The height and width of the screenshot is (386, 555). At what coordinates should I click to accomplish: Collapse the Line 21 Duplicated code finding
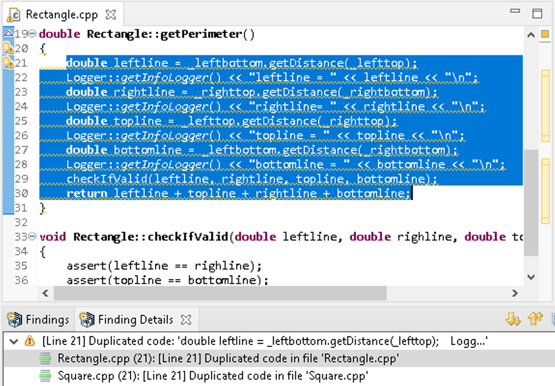pyautogui.click(x=14, y=341)
